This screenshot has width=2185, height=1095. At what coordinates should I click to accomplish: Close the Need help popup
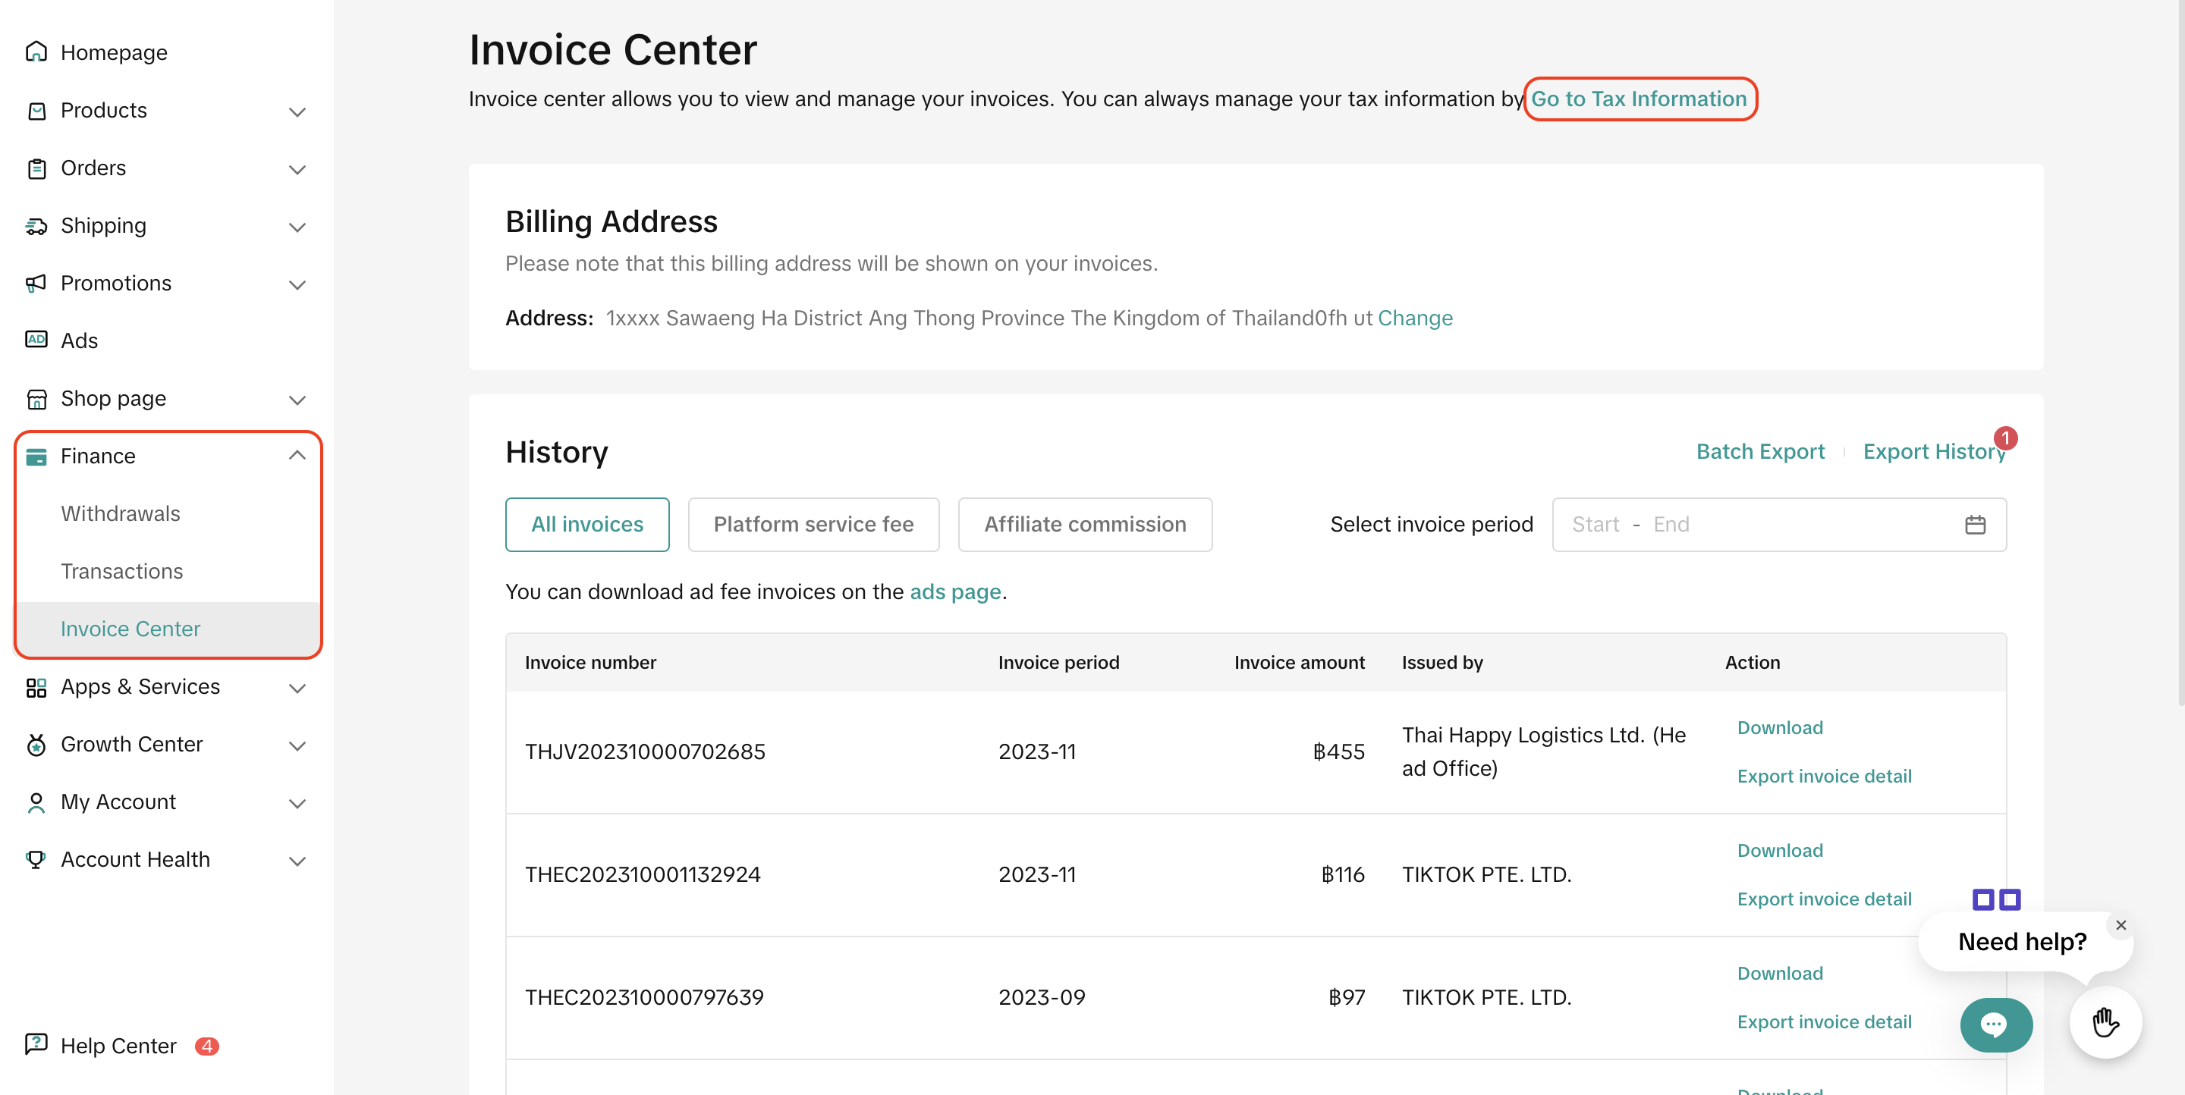point(2121,924)
